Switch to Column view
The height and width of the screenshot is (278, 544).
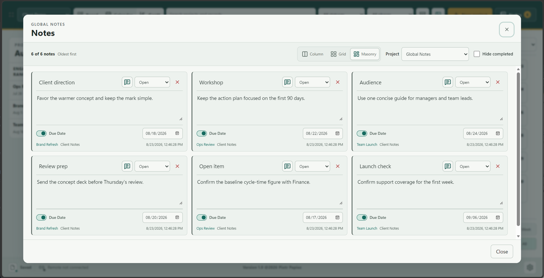[x=313, y=54]
